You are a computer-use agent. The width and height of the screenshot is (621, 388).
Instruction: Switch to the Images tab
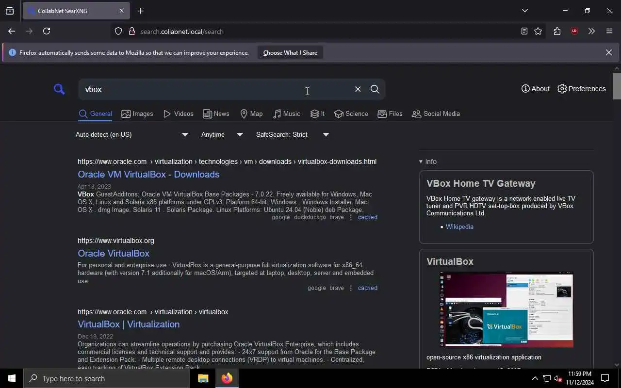(137, 114)
